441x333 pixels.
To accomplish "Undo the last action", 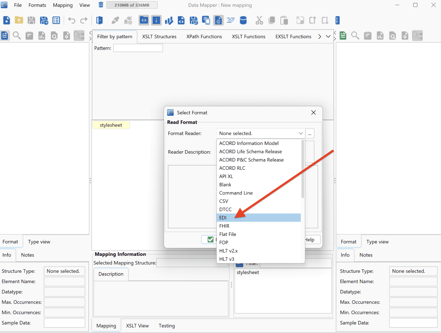I will [x=72, y=20].
